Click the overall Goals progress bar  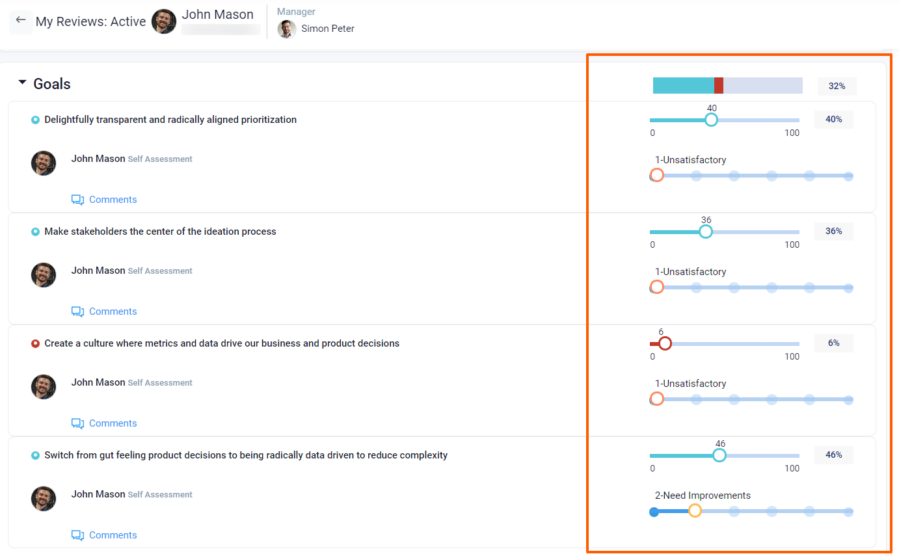(727, 86)
